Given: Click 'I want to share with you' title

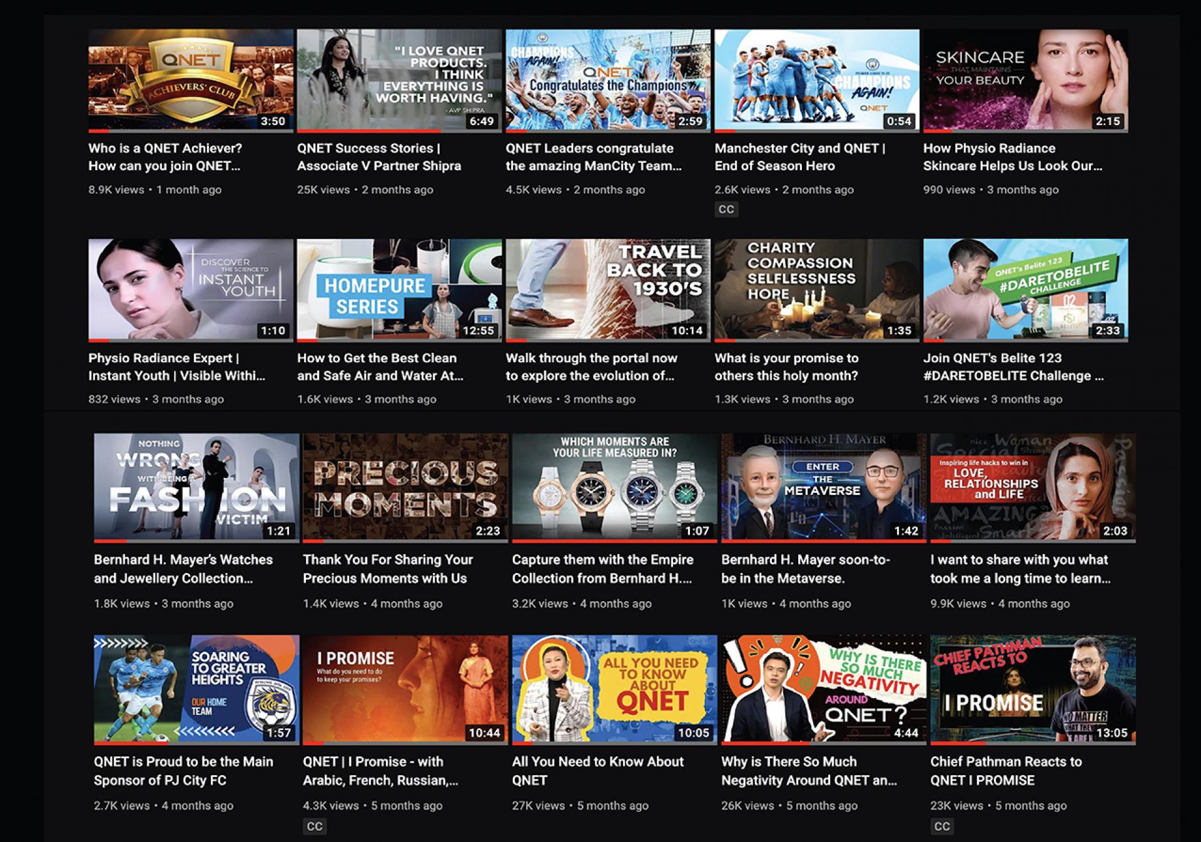Looking at the screenshot, I should 1020,569.
